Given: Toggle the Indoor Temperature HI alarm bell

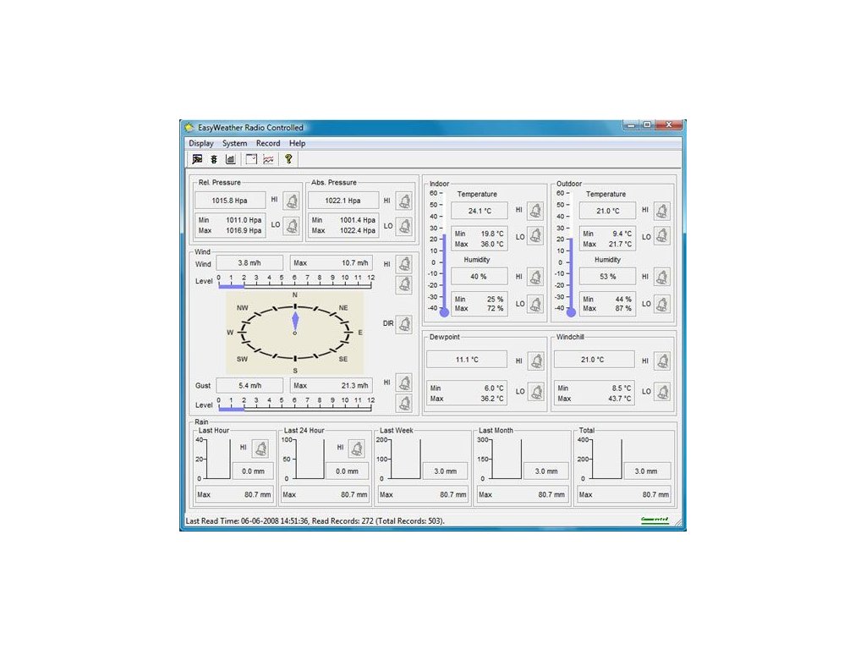Looking at the screenshot, I should click(x=536, y=211).
